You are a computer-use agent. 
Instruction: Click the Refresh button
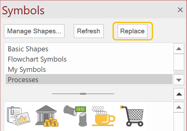pos(89,31)
